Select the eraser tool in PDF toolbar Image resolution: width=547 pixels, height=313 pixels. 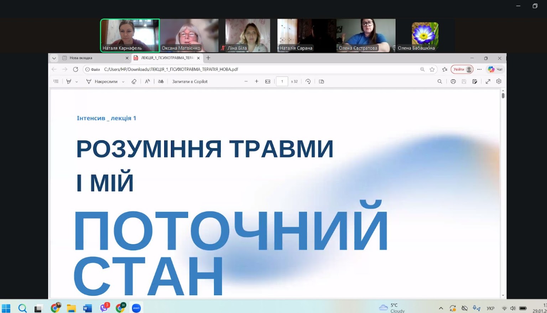(x=134, y=82)
